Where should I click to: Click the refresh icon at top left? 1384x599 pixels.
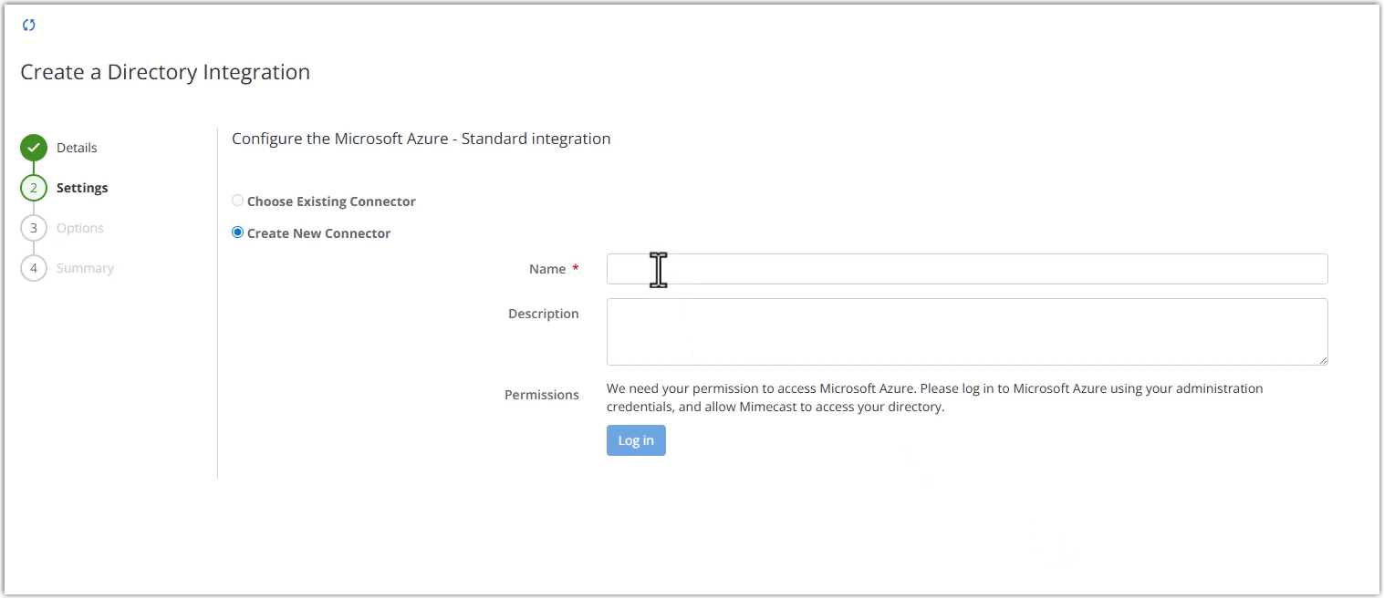[x=27, y=25]
